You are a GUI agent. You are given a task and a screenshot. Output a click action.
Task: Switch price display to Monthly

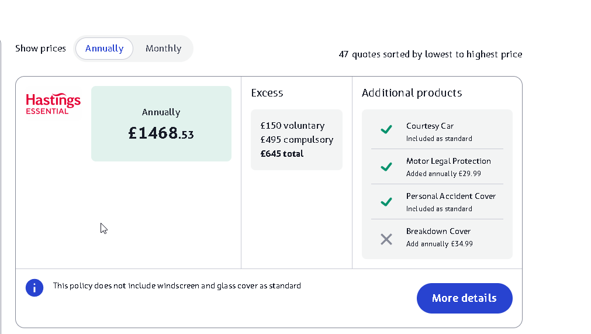click(x=163, y=49)
